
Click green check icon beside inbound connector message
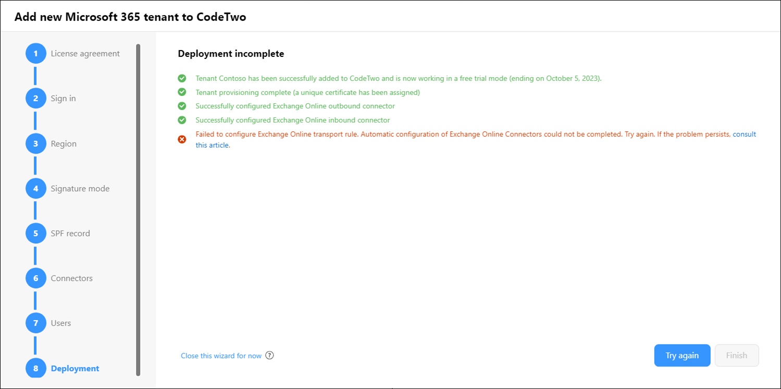click(182, 120)
